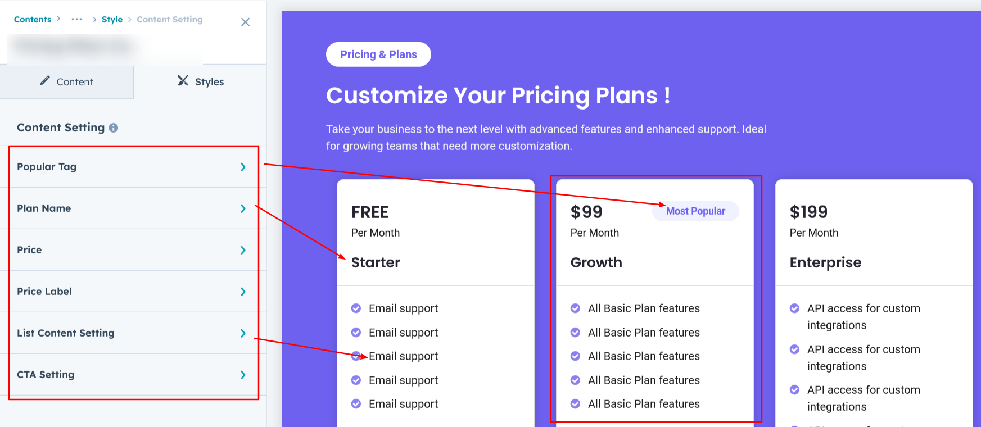Screen dimensions: 981x427
Task: Click the crossed tools Styles icon
Action: [x=183, y=81]
